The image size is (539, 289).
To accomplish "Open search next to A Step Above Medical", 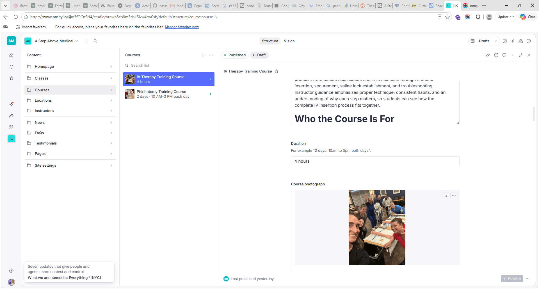I will tap(95, 41).
